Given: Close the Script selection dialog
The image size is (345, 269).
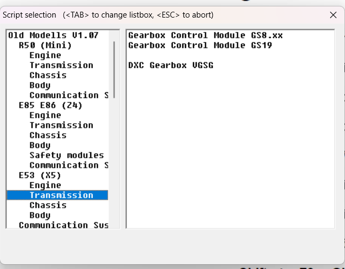Looking at the screenshot, I should click(333, 15).
